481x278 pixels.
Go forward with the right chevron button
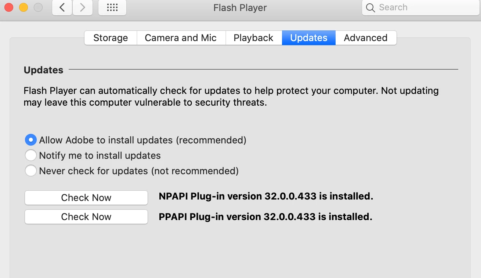click(83, 8)
